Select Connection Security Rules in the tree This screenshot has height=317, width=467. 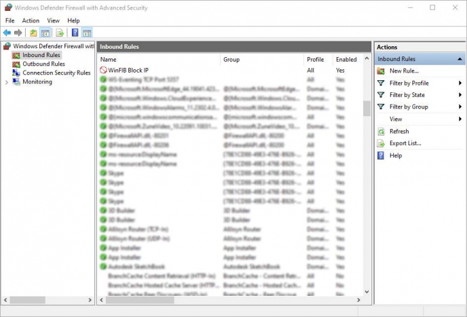point(56,73)
